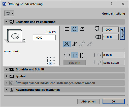Select the rectangular opening shape icon
The height and width of the screenshot is (107, 129).
(x=67, y=29)
